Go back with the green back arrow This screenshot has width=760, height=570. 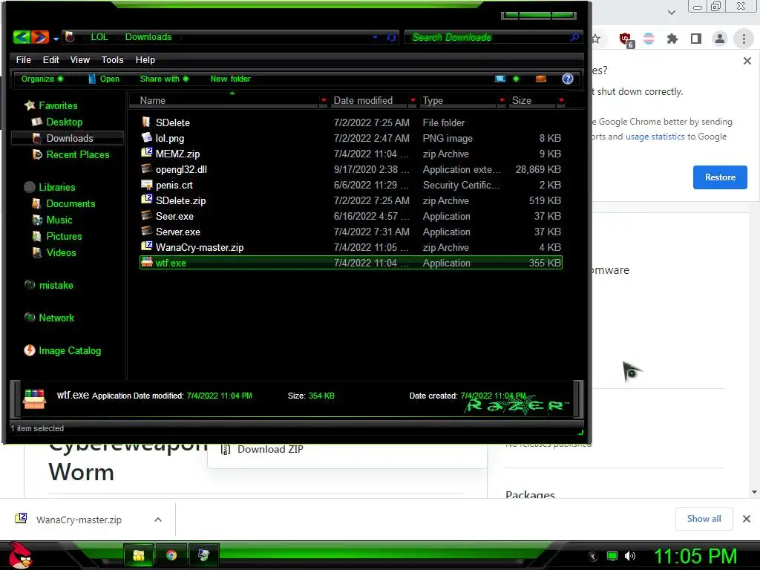click(22, 37)
